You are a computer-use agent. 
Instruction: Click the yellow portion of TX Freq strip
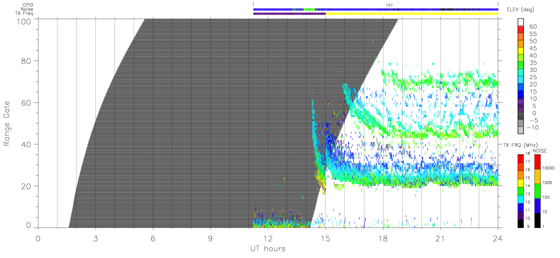click(x=412, y=14)
